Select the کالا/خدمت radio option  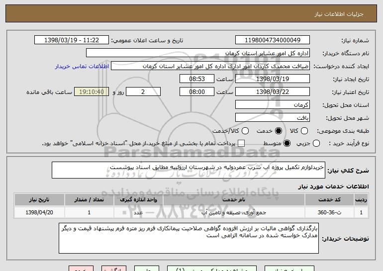coord(245,131)
